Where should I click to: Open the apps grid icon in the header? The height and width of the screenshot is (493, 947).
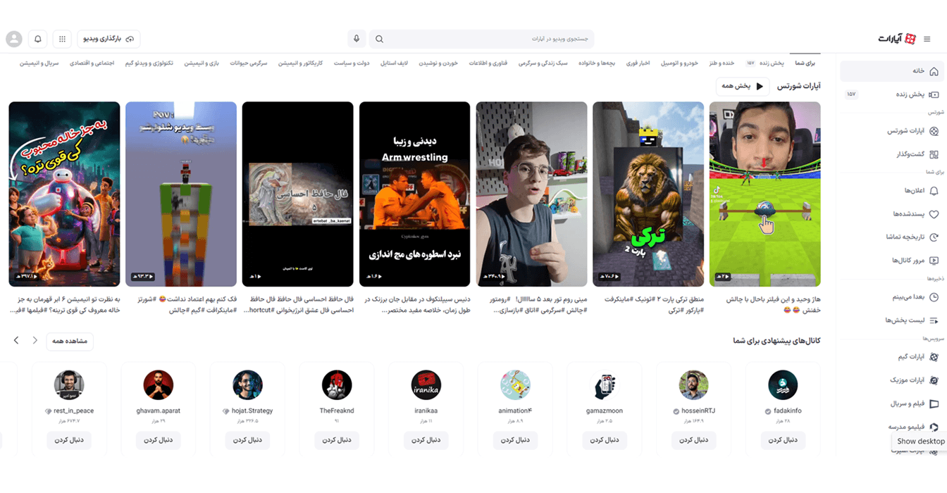[x=62, y=39]
